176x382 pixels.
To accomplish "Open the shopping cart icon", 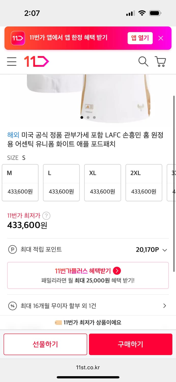I will 160,62.
